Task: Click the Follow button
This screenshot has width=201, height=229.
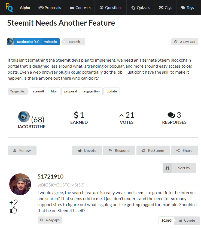Action: click(22, 150)
